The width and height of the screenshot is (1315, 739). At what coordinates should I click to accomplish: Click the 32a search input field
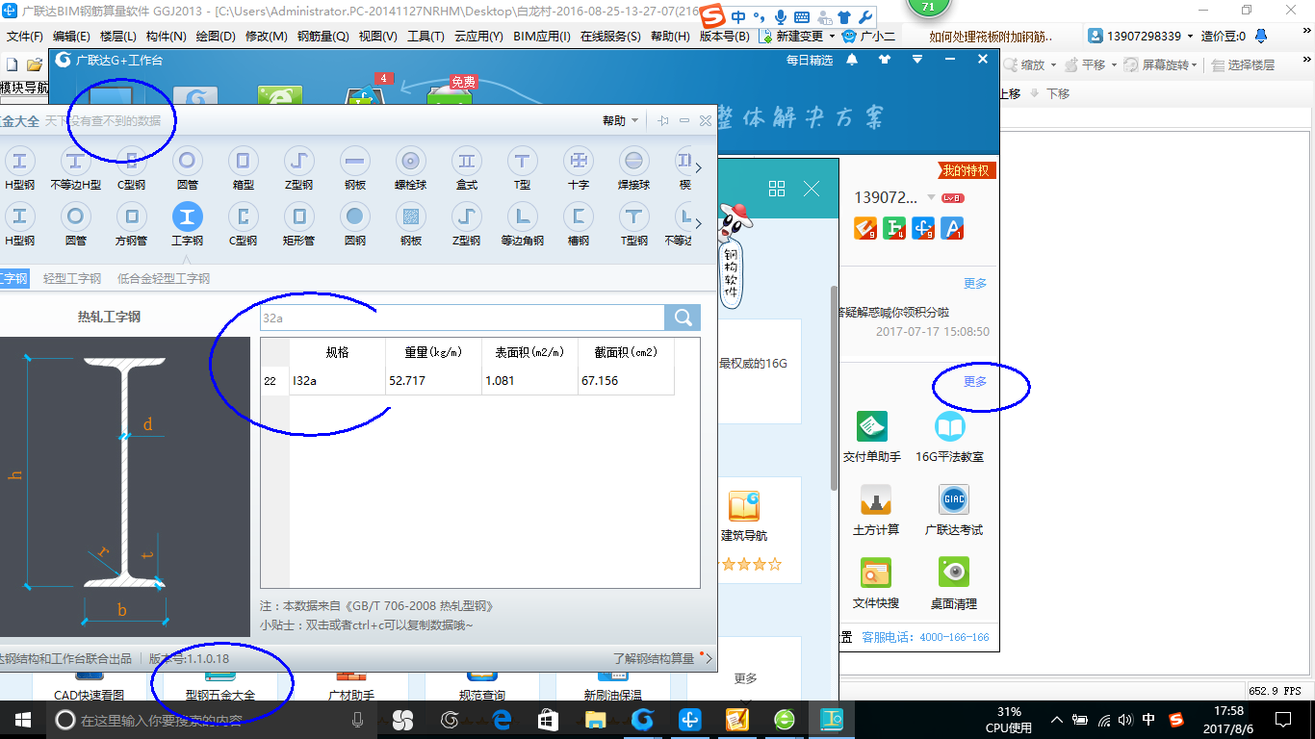pos(462,318)
